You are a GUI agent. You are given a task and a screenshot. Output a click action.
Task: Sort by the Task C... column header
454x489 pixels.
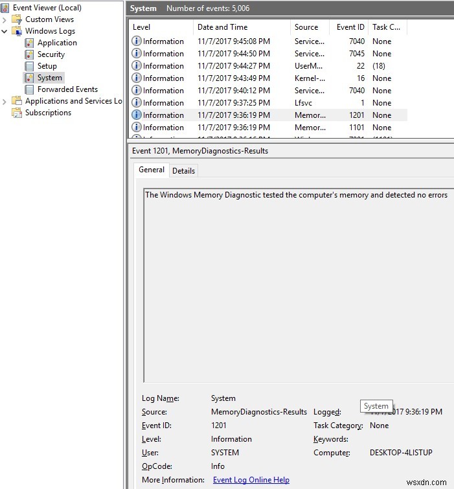tap(388, 27)
